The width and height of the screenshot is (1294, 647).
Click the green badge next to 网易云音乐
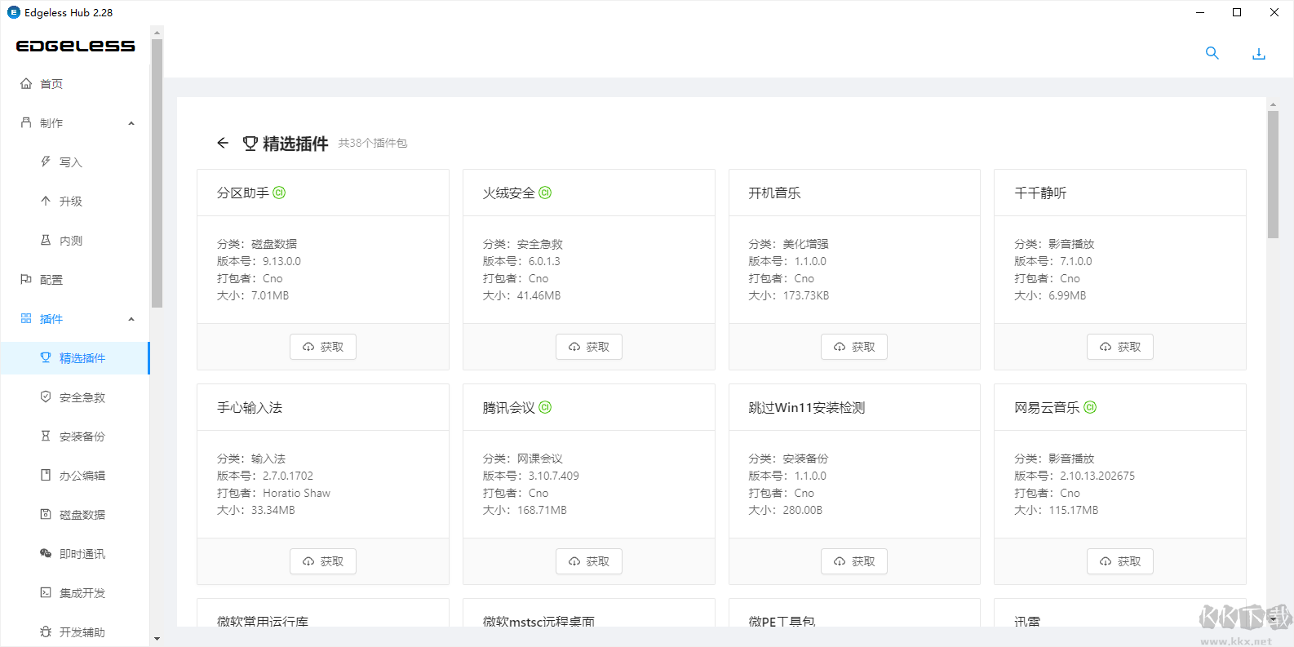(x=1090, y=407)
